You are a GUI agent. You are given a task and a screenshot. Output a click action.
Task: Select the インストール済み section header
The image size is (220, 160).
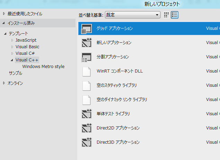pos(21,23)
